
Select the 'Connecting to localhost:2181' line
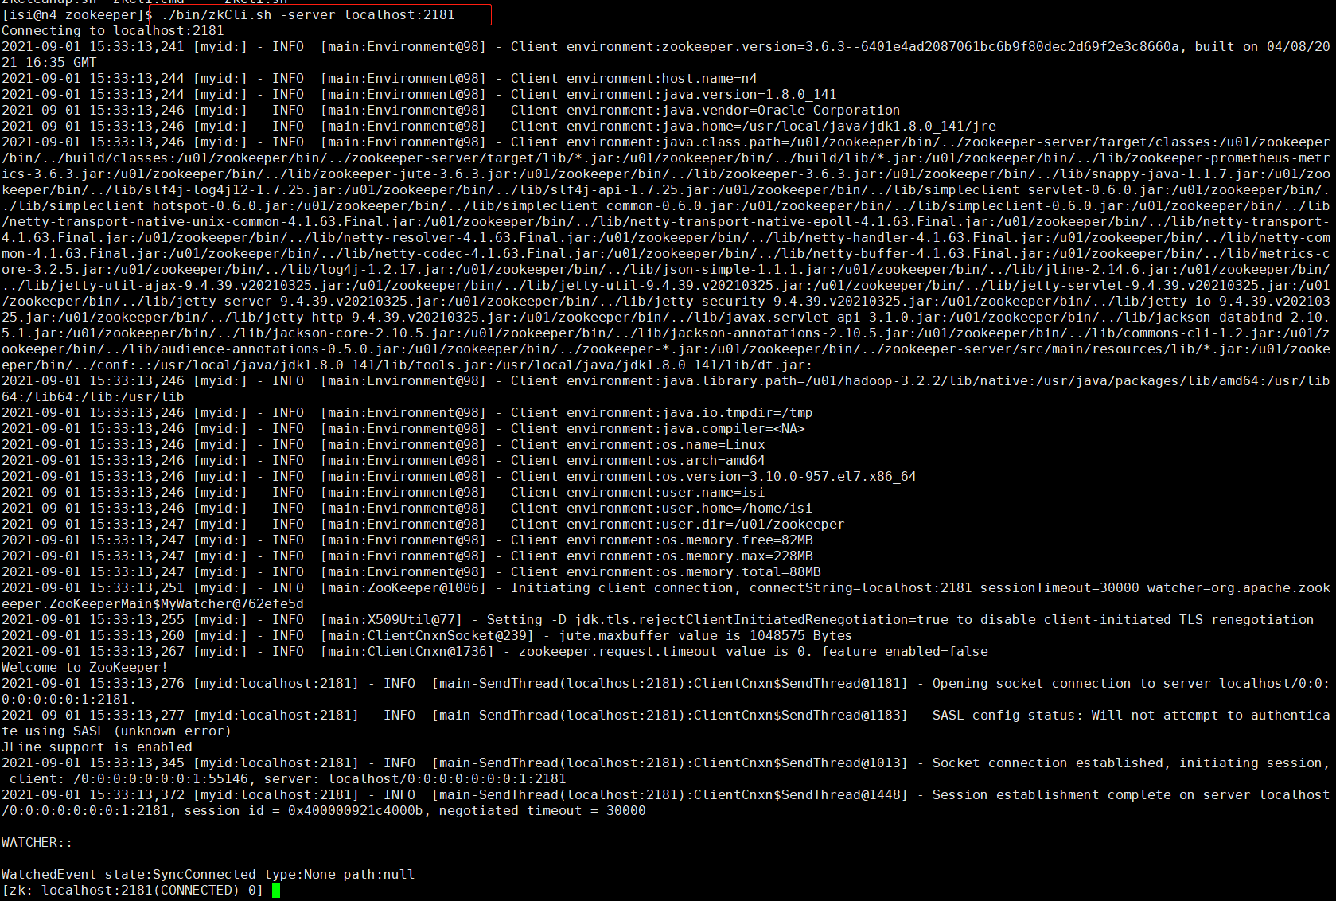point(113,30)
